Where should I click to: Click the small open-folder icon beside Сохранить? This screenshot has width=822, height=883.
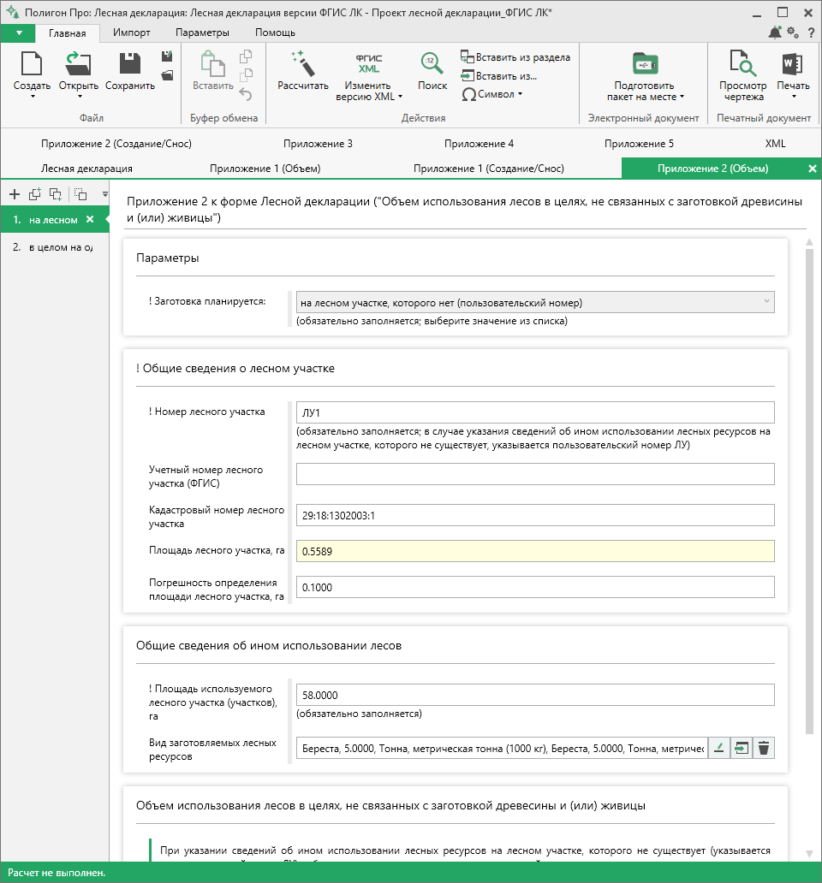click(167, 75)
